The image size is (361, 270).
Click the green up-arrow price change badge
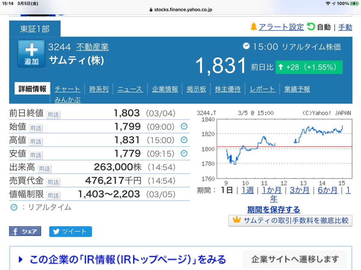point(309,67)
